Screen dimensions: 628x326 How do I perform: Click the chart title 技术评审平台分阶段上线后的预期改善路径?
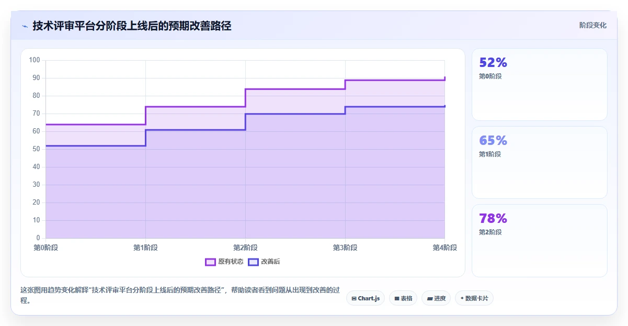132,26
